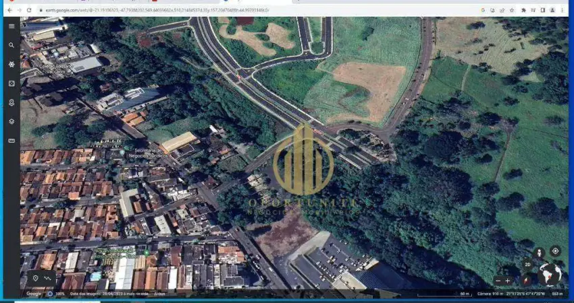Zoom out with the minus button
This screenshot has width=574, height=303.
point(498,281)
